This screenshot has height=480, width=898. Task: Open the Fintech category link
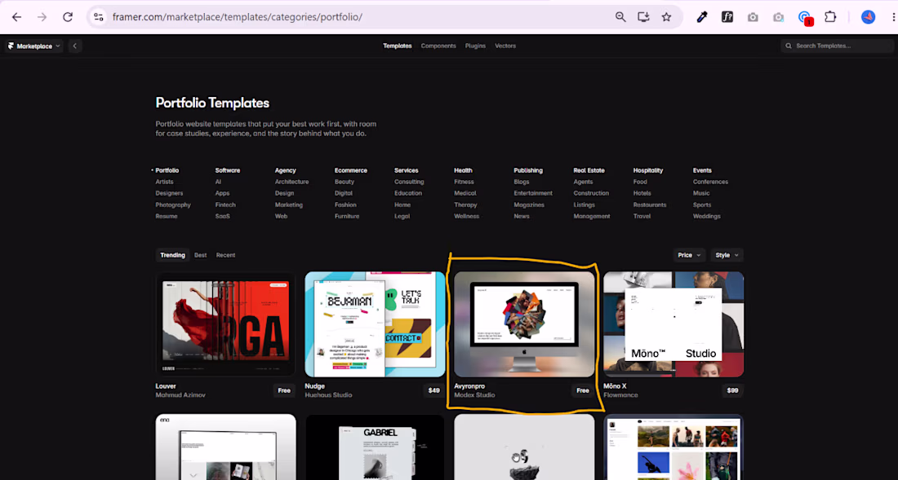tap(225, 205)
